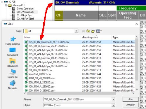The height and width of the screenshot is (109, 146).
Task: Click the SEL column header in main window
Action: coord(103,15)
